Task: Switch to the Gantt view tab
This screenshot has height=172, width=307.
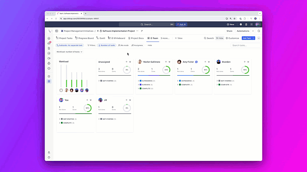Action: [101, 38]
